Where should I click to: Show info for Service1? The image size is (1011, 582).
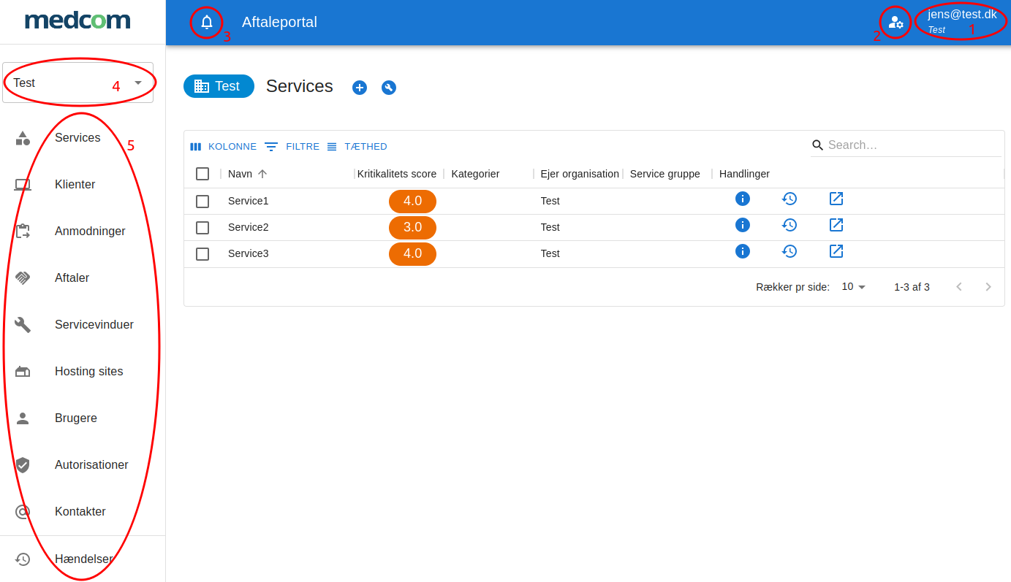pyautogui.click(x=743, y=199)
